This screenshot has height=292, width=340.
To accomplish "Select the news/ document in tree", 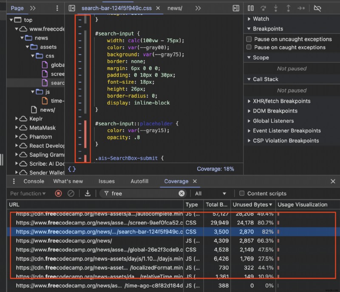I will pos(43,110).
